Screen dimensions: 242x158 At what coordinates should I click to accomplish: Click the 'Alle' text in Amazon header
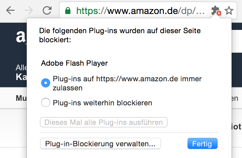point(21,68)
